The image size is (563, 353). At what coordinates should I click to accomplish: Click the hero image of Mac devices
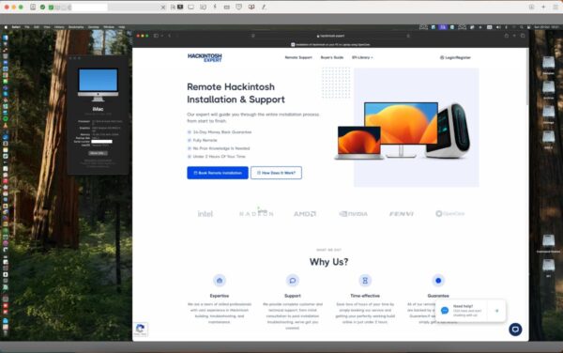tap(403, 131)
